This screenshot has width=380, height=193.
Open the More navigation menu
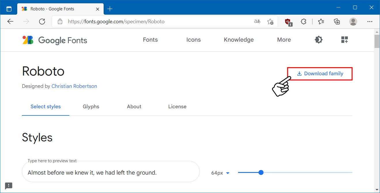pyautogui.click(x=284, y=40)
